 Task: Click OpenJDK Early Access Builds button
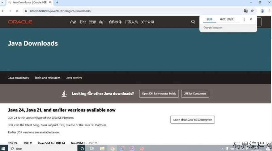click(159, 94)
